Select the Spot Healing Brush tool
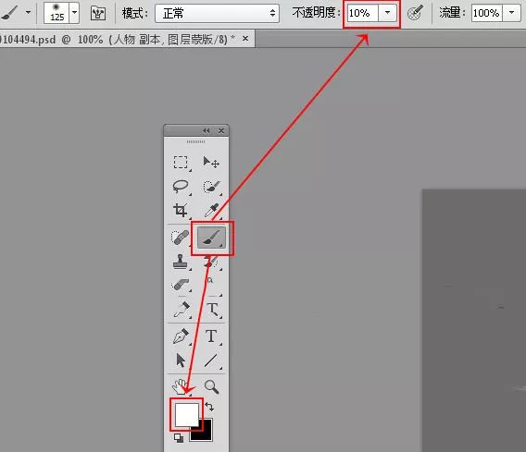Screen dimensions: 526x452 181,238
